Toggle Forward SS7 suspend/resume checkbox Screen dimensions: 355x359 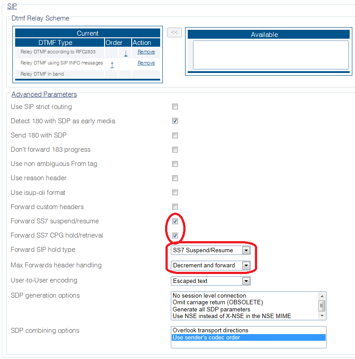pyautogui.click(x=175, y=221)
